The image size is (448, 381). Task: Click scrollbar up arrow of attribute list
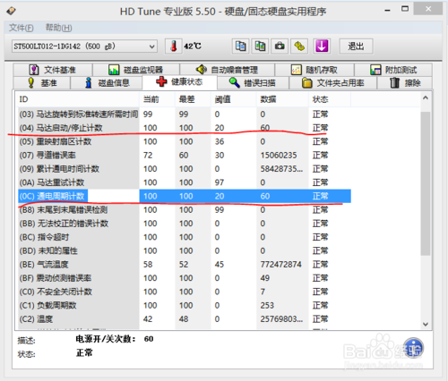(426, 97)
